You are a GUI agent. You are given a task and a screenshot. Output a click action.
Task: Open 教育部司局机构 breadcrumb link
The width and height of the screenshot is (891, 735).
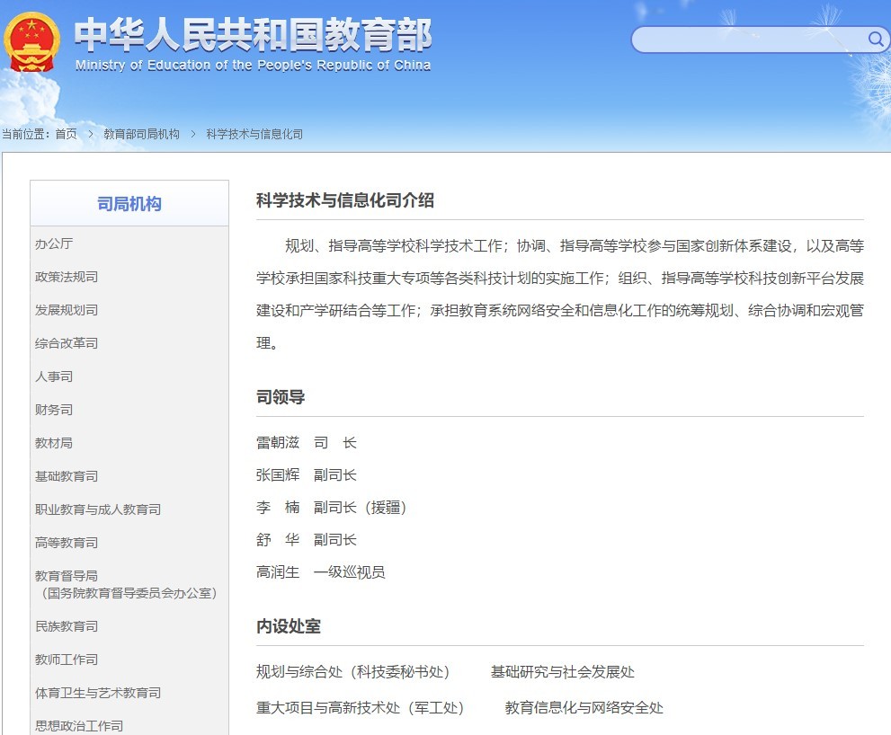point(141,134)
